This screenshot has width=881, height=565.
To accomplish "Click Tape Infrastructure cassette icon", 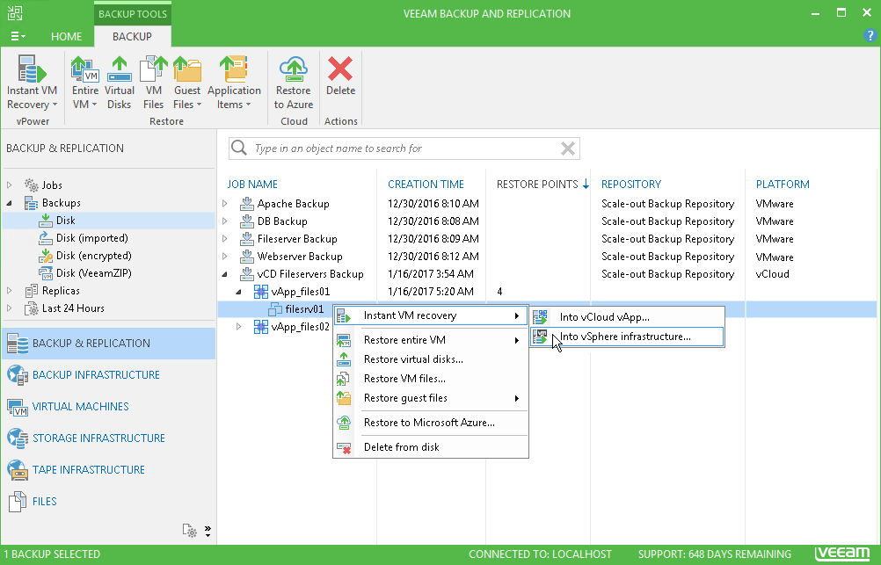I will 18,470.
